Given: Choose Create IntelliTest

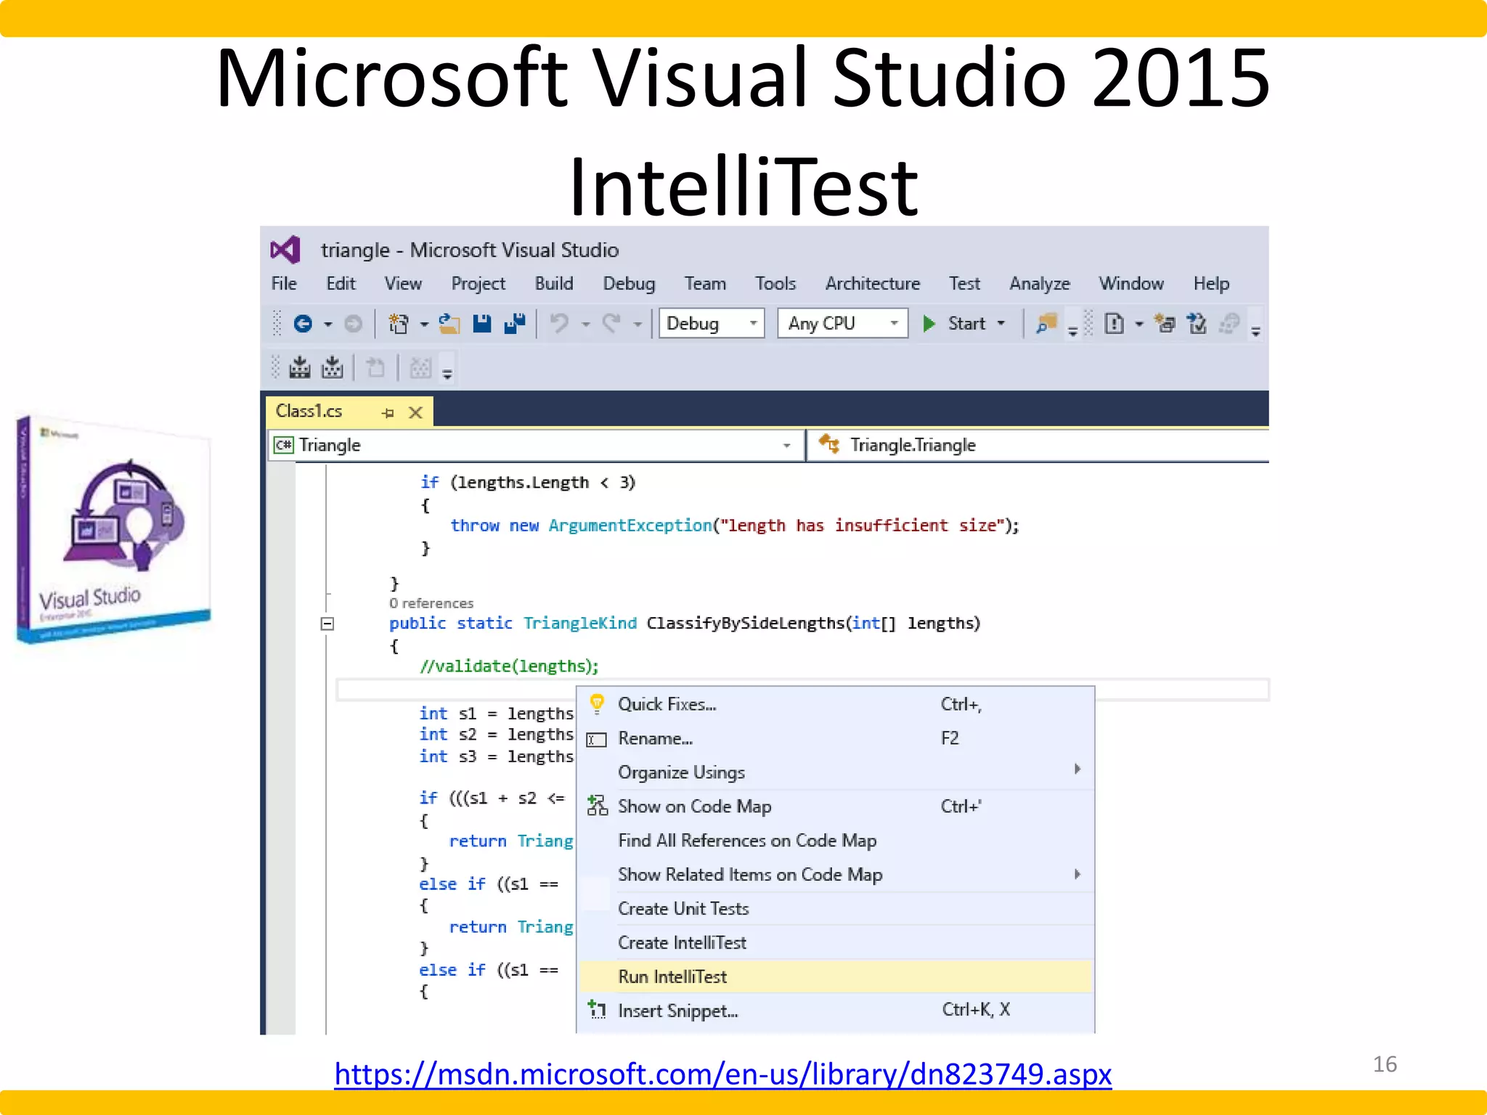Looking at the screenshot, I should (x=836, y=943).
